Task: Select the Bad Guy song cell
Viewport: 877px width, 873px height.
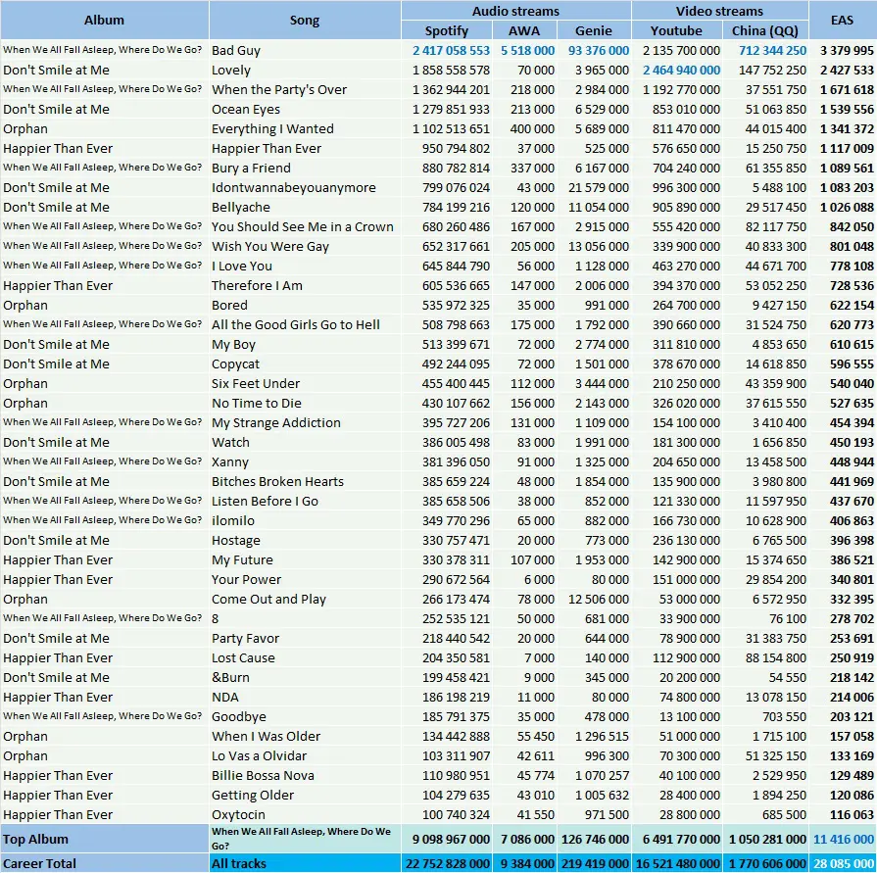Action: click(305, 50)
